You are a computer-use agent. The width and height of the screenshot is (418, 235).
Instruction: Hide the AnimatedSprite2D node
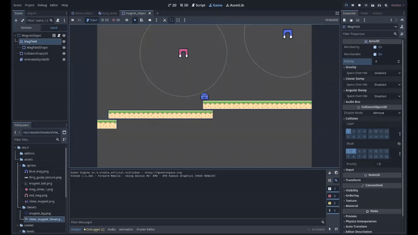(x=64, y=60)
